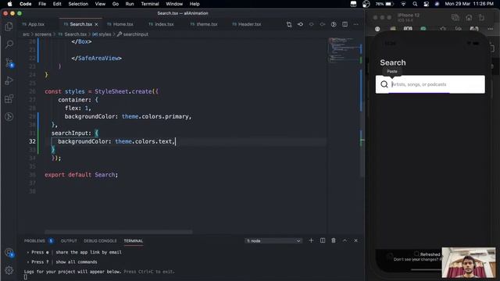500x281 pixels.
Task: Open the Search view in activity bar
Action: click(9, 44)
